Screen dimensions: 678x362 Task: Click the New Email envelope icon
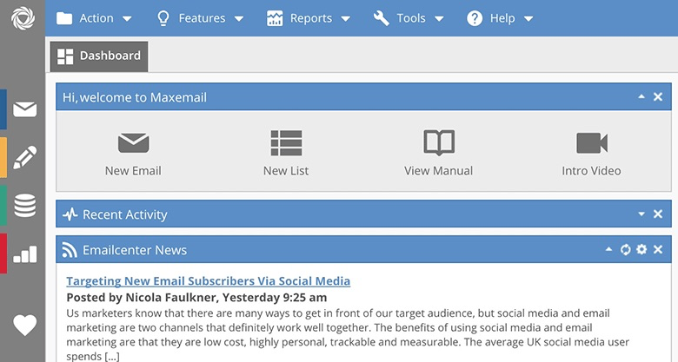point(133,142)
